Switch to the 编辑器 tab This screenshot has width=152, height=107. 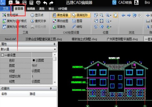click(31, 9)
